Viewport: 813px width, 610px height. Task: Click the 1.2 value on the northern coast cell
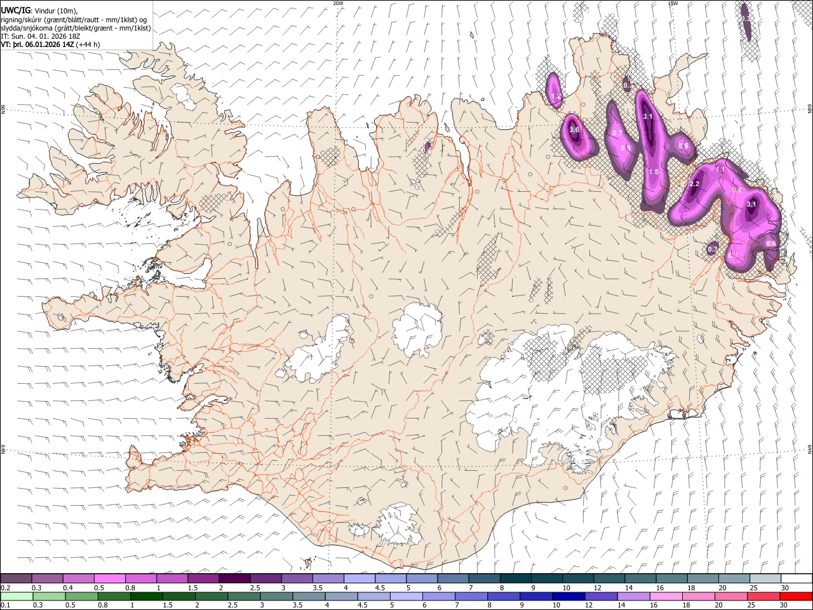(556, 97)
